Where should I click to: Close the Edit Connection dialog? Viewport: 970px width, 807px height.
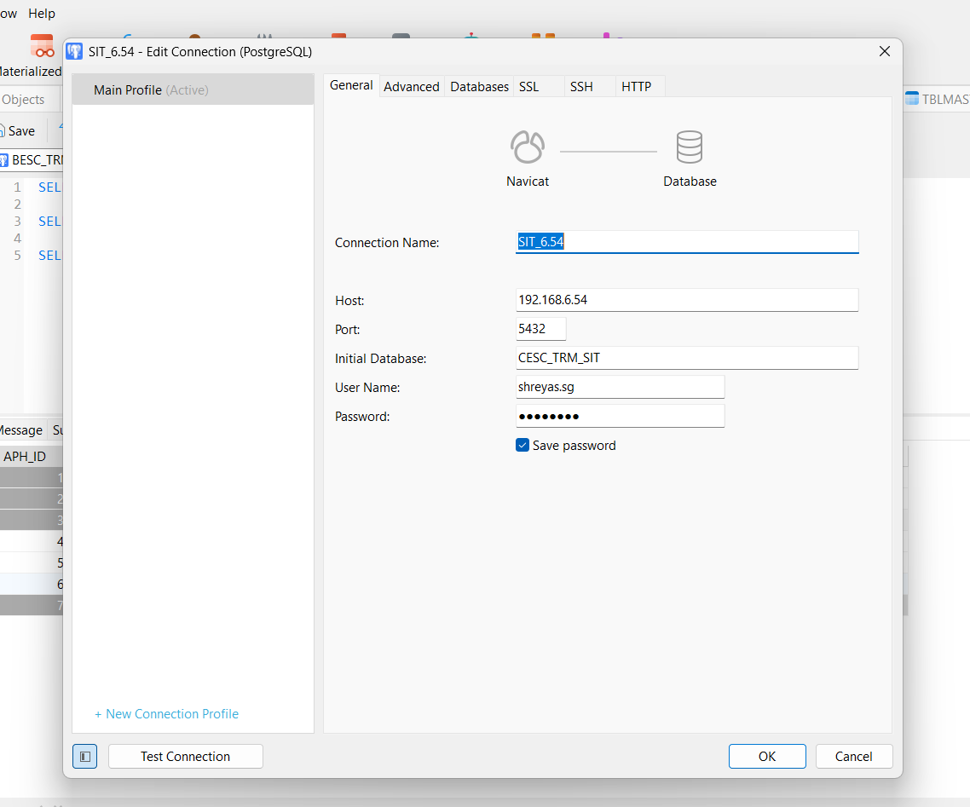tap(885, 51)
